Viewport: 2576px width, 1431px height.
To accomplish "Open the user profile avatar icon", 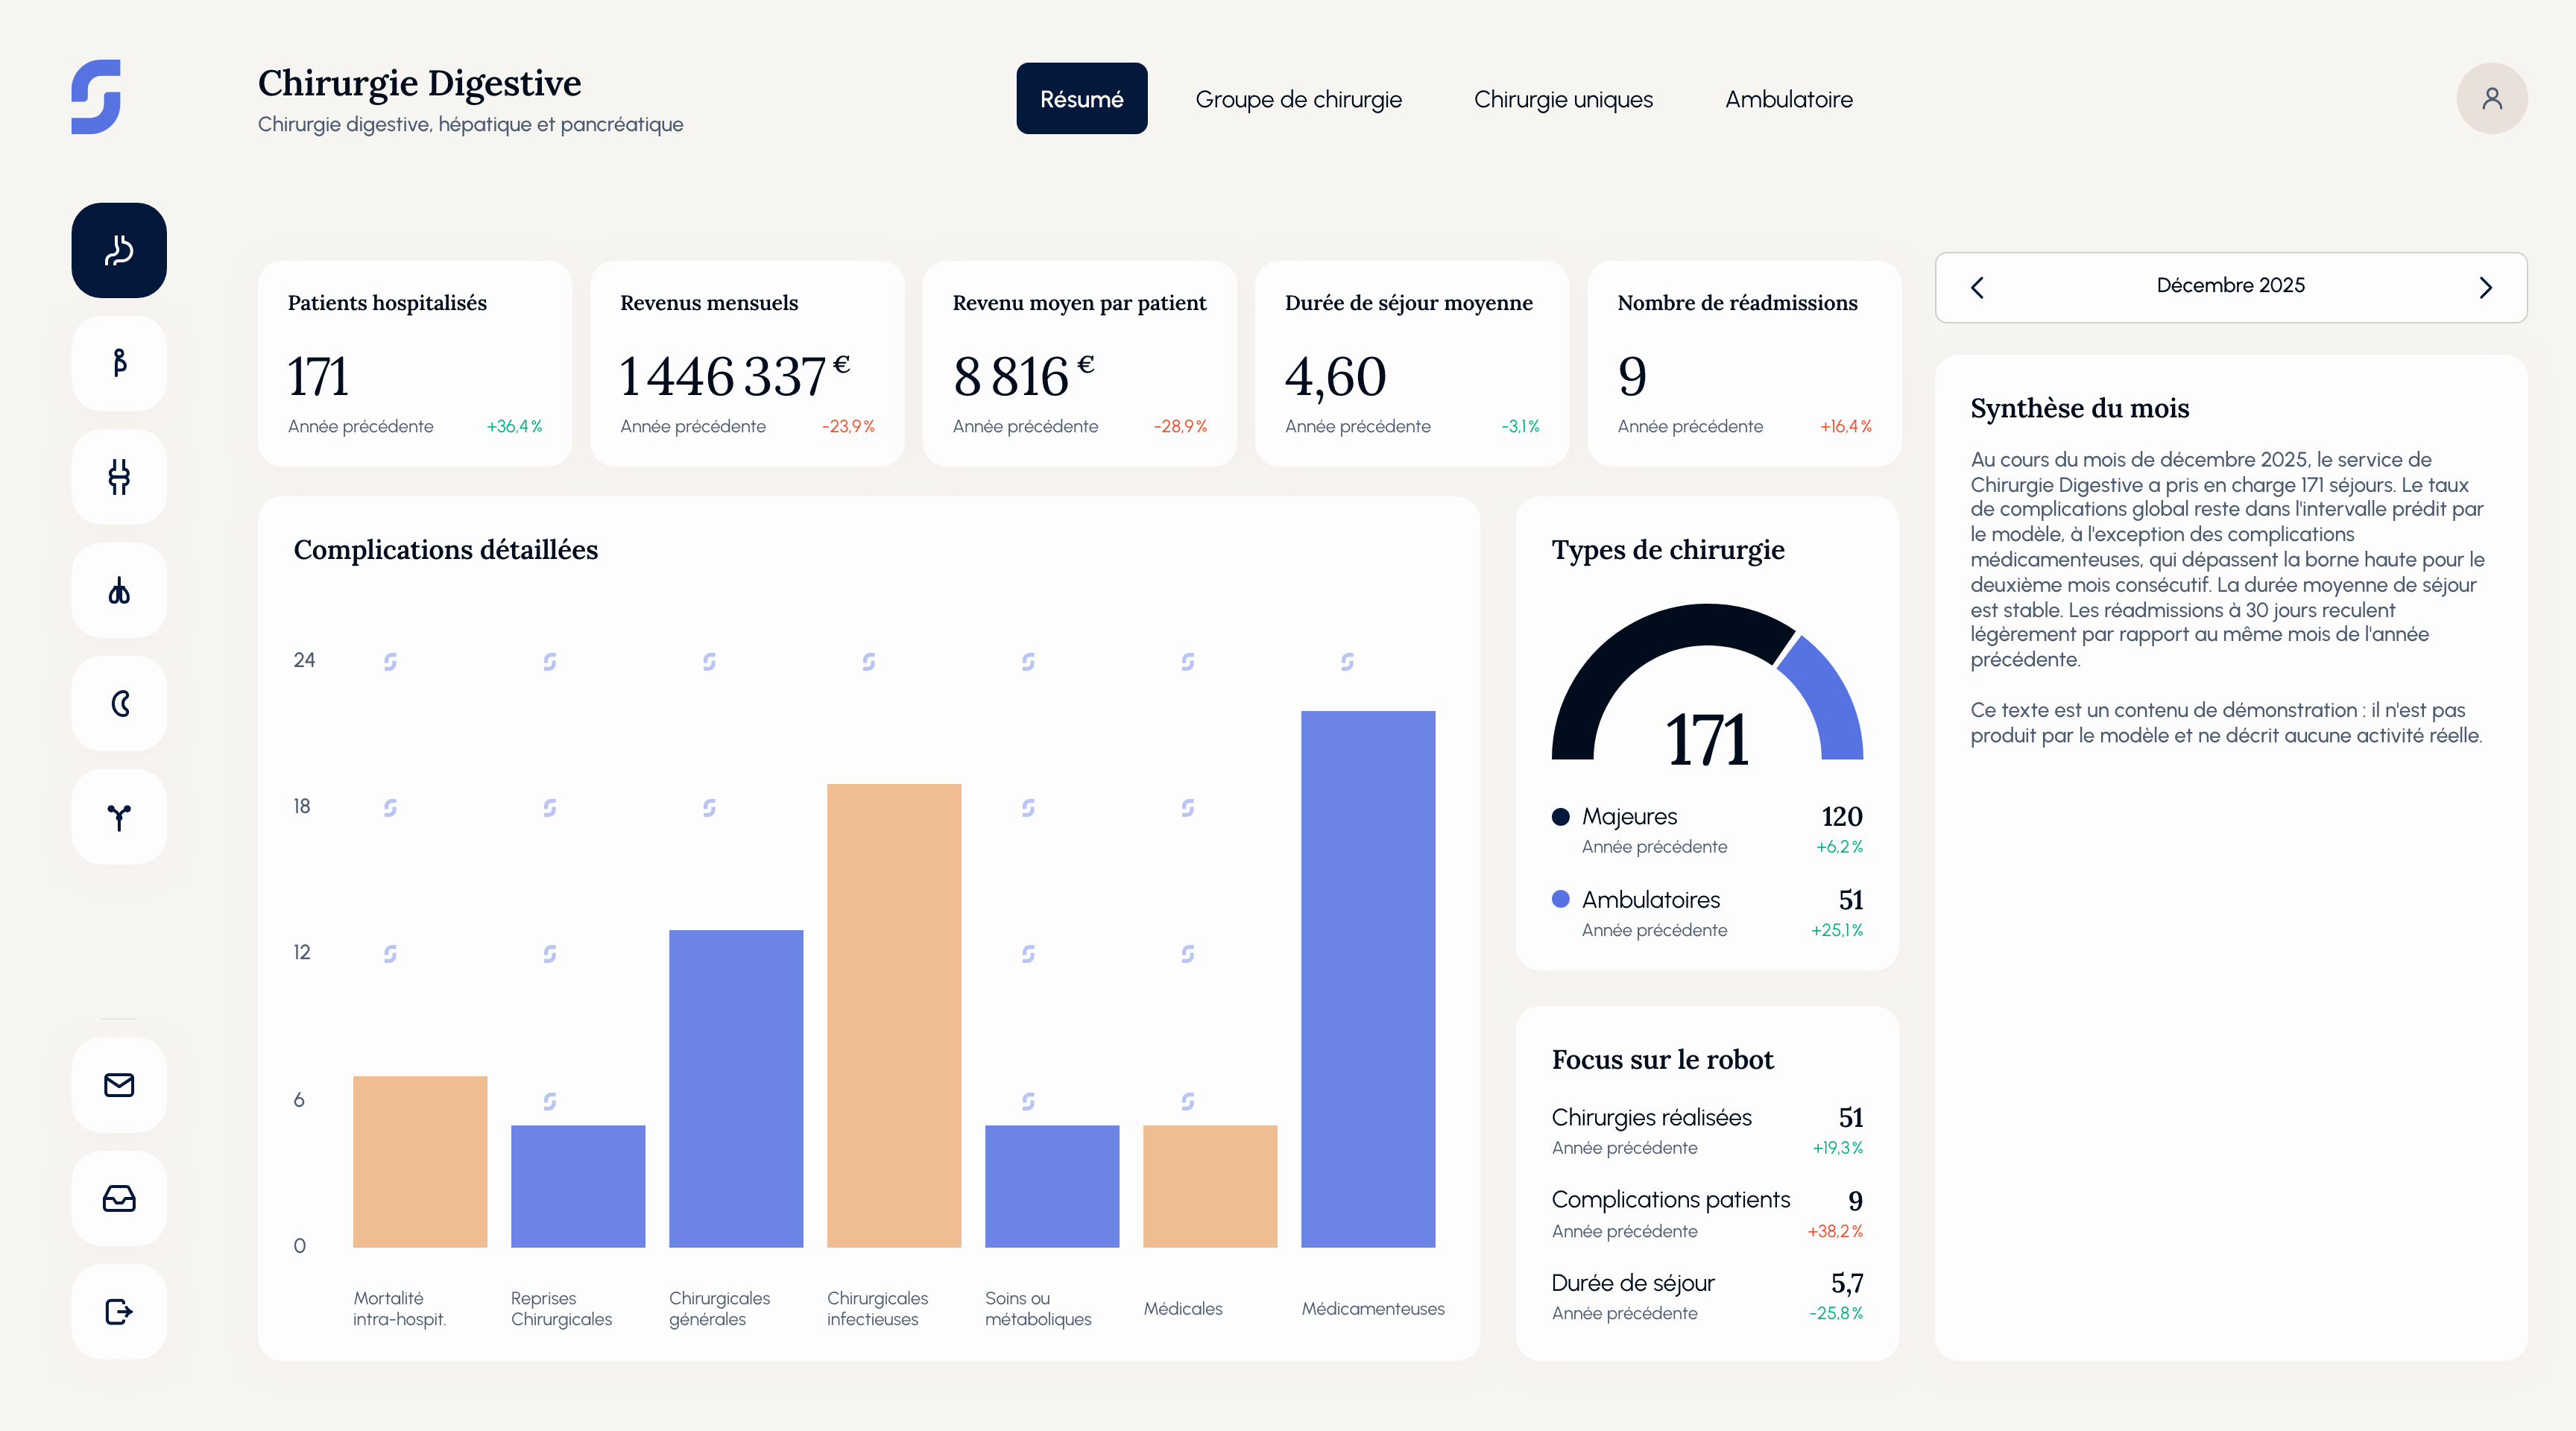I will (2492, 98).
